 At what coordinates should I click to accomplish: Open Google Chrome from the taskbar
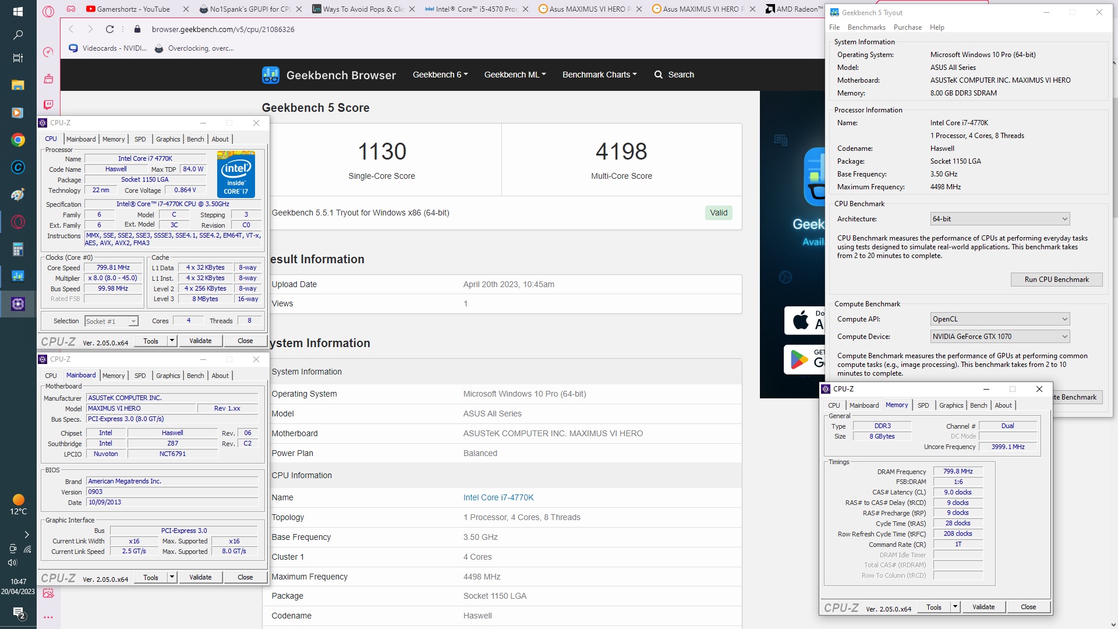tap(17, 140)
